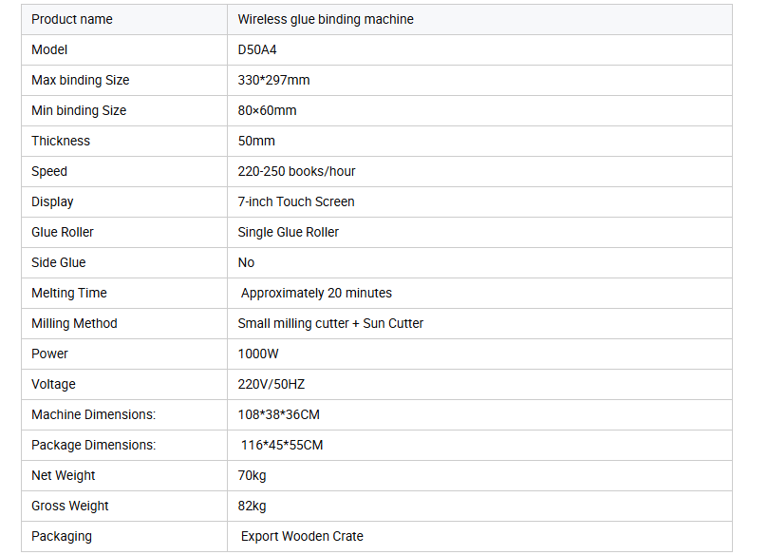Select 'Small milling cutter + Sun Cutter' text
Screen dimensions: 768x555
point(330,323)
